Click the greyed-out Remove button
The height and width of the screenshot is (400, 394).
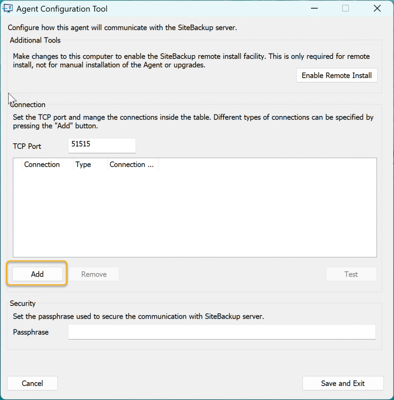tap(94, 274)
